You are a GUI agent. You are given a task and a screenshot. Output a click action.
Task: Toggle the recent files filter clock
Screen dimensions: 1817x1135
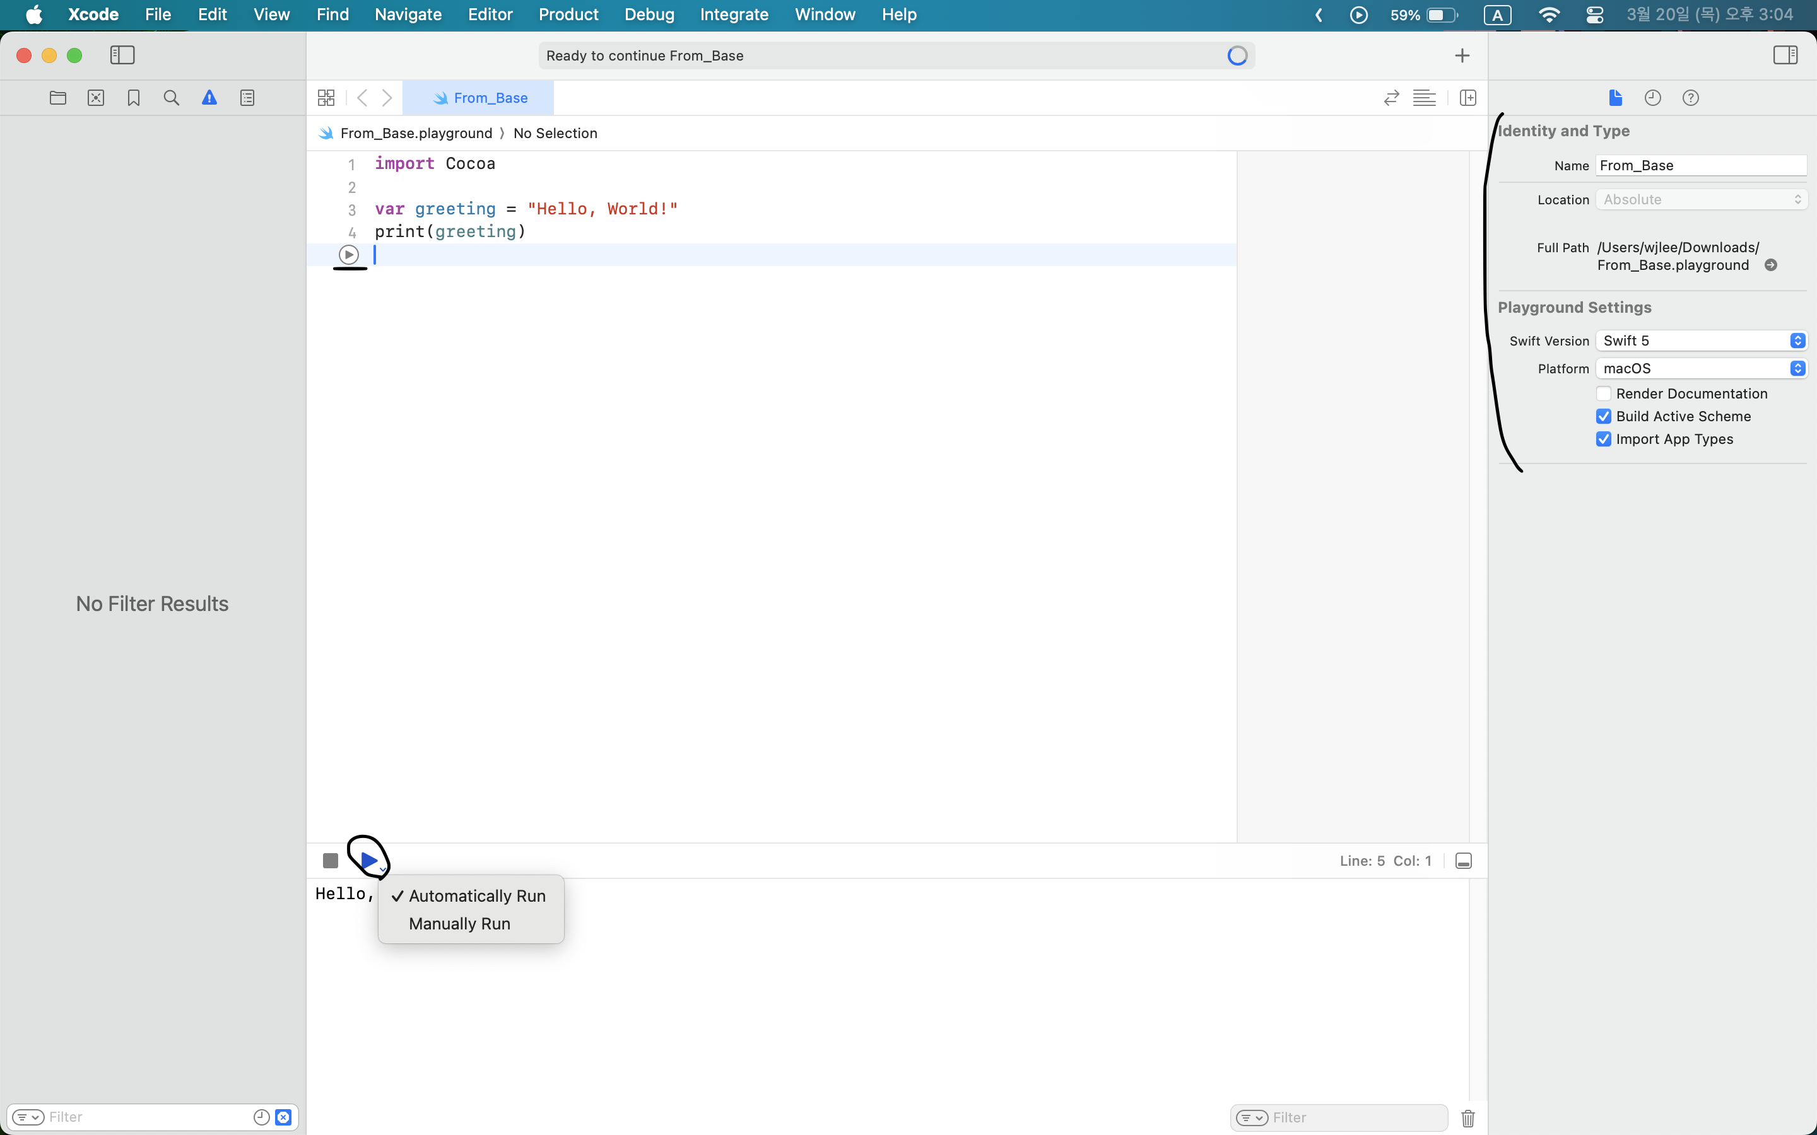261,1117
